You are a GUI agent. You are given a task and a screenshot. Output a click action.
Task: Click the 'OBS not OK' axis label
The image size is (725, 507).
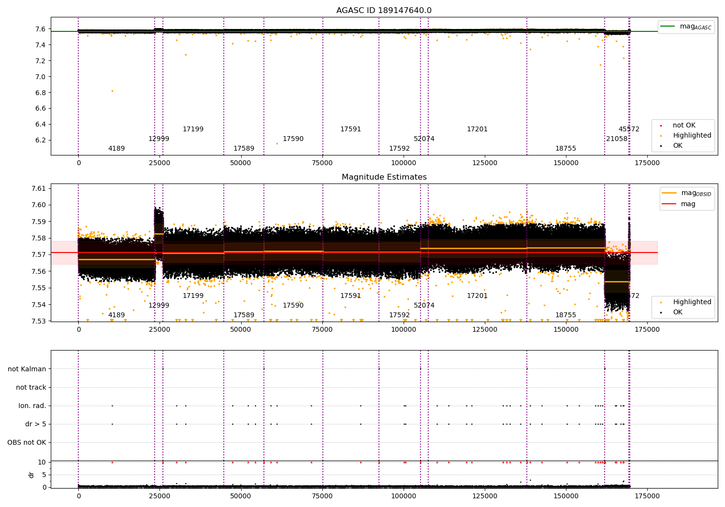[27, 442]
